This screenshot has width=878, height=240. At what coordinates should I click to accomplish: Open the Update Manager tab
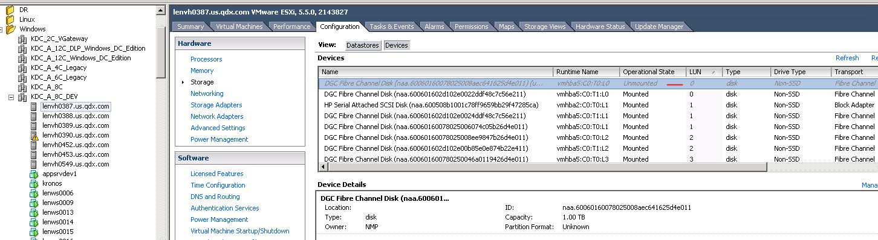tap(659, 27)
